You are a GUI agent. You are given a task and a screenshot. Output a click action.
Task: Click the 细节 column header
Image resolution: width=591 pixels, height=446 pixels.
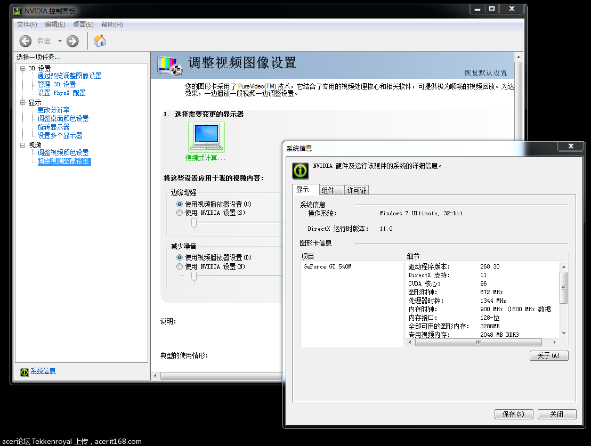486,256
